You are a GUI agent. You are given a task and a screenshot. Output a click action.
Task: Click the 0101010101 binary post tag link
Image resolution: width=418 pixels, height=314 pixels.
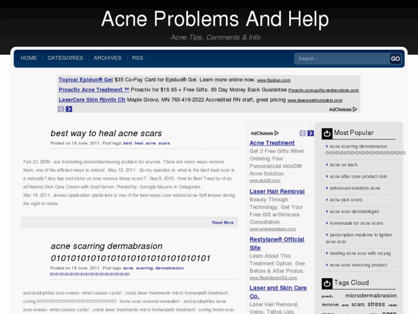point(90,274)
